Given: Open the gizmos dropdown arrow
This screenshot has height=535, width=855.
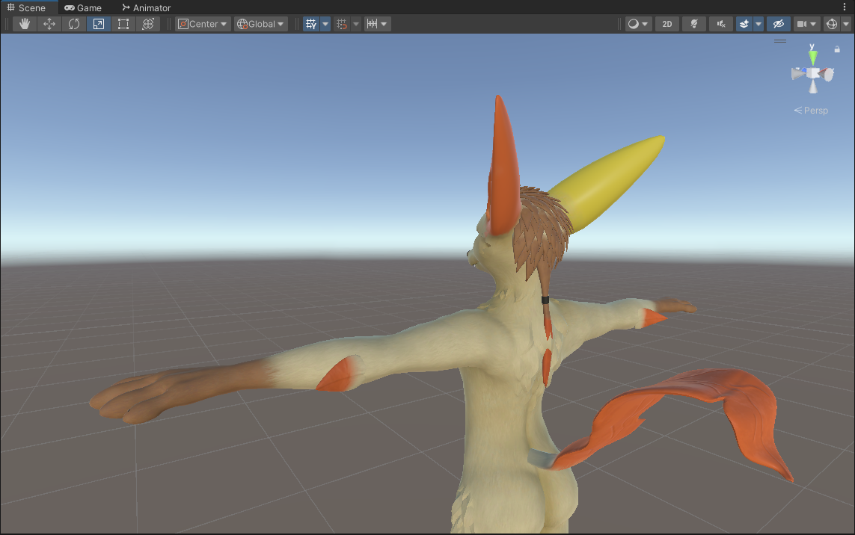Looking at the screenshot, I should tap(846, 24).
